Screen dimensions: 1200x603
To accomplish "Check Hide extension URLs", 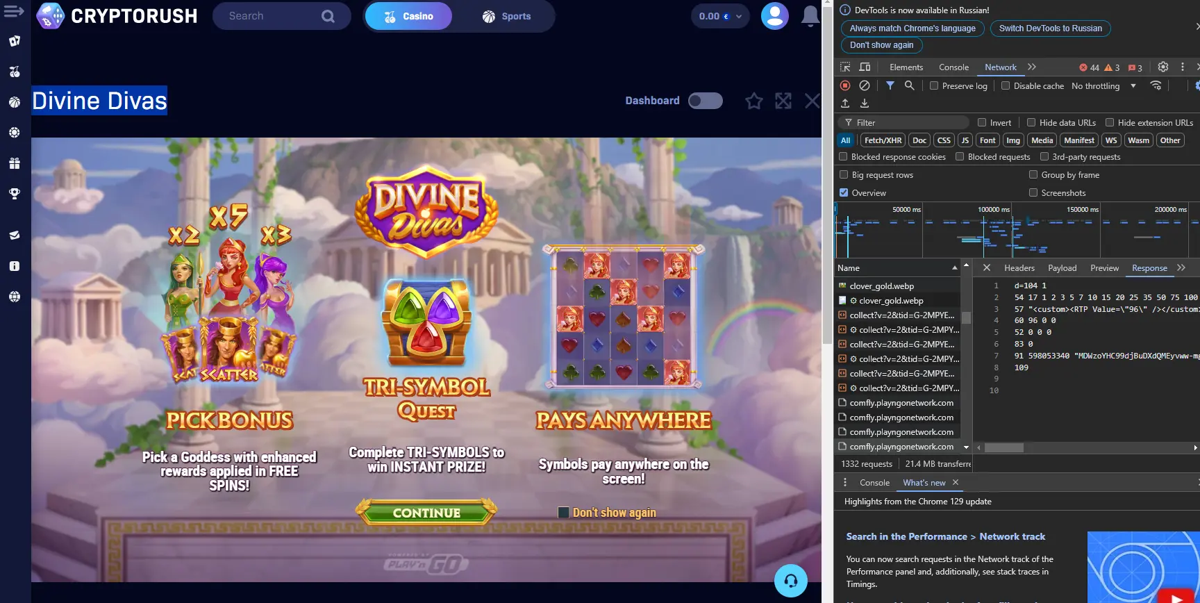I will click(1110, 122).
